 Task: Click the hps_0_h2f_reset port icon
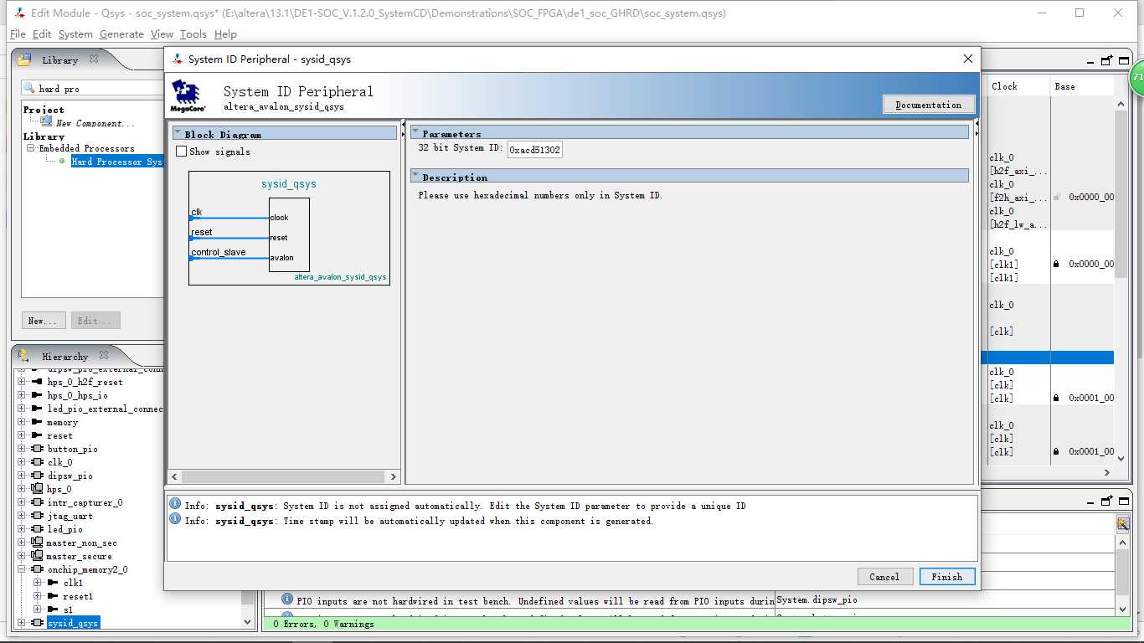click(x=37, y=382)
